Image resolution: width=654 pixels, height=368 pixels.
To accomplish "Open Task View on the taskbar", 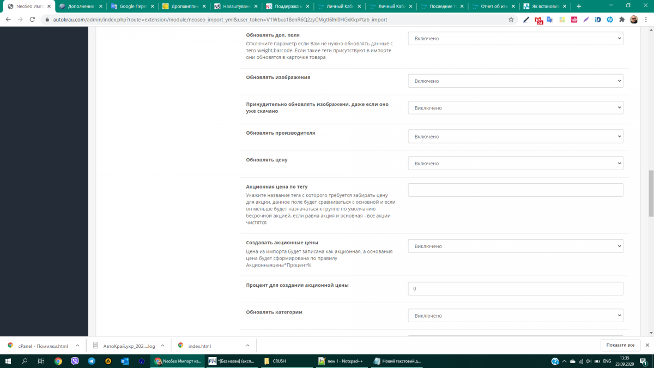I will (41, 361).
